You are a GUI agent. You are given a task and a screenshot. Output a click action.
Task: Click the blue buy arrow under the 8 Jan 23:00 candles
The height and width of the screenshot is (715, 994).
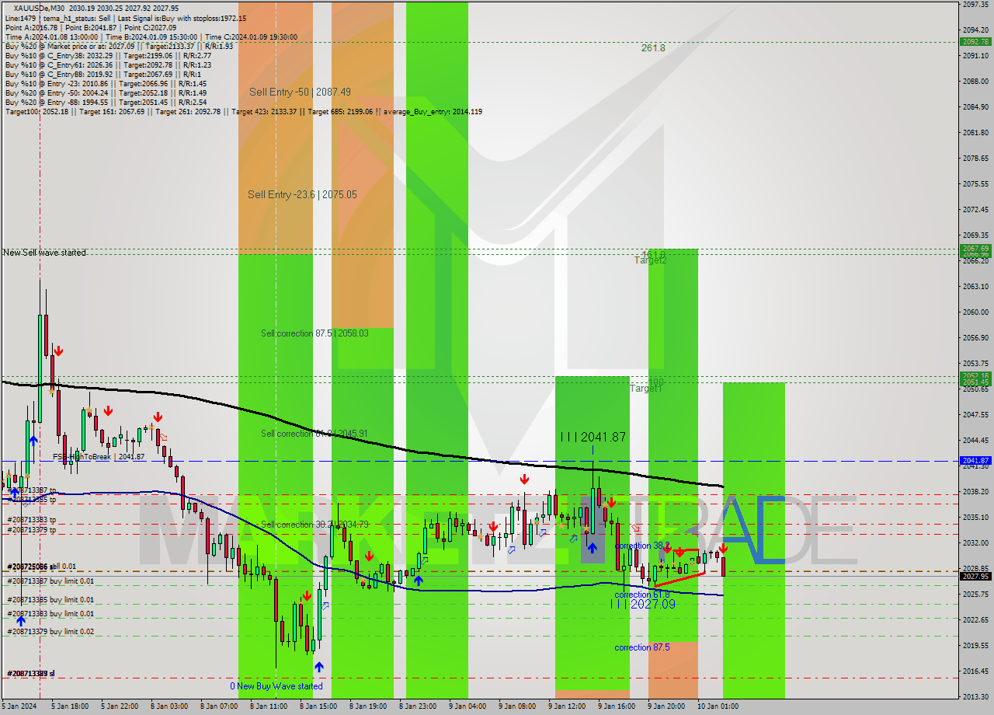[x=418, y=580]
